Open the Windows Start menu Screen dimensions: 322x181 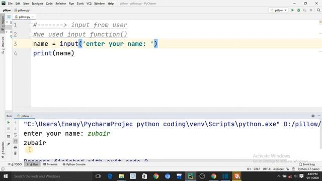point(6,176)
